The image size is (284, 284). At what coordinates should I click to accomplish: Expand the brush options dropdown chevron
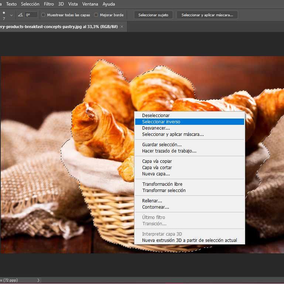(x=11, y=16)
